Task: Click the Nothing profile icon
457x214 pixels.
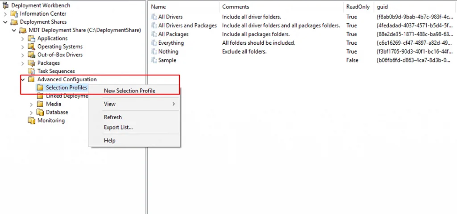Action: click(154, 51)
